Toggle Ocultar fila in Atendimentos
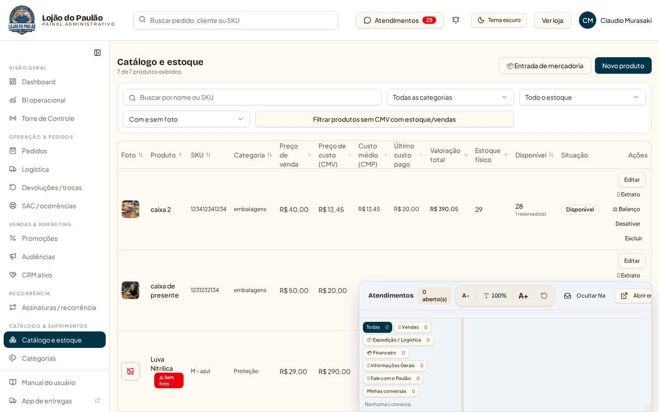This screenshot has height=412, width=659. (584, 296)
